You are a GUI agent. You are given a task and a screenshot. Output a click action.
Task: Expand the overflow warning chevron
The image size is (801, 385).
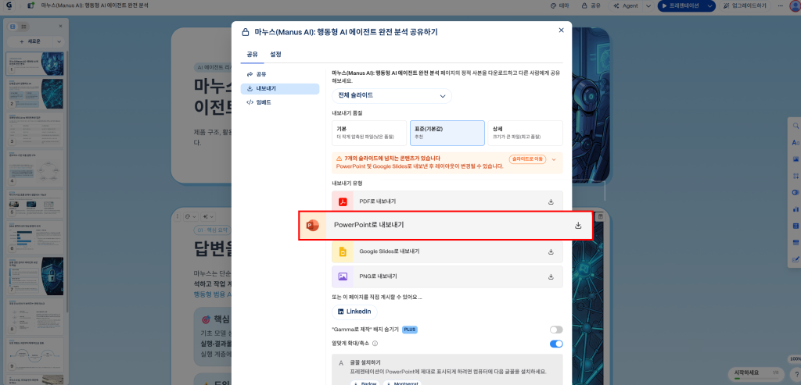point(555,159)
